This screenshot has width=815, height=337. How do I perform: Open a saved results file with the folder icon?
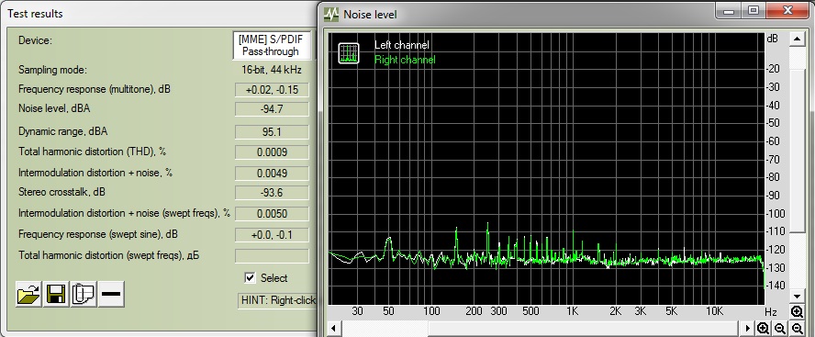28,295
